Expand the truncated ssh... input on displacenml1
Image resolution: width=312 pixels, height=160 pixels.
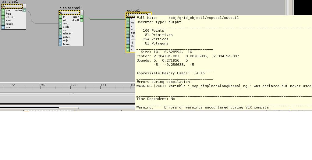(x=66, y=30)
